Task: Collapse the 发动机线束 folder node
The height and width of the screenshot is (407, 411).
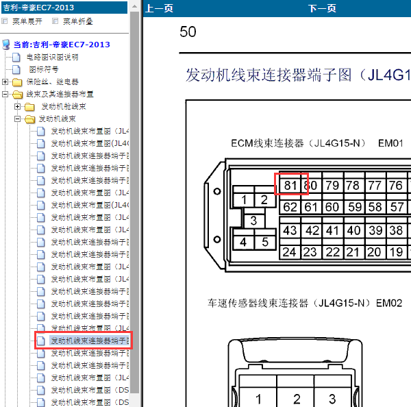Action: click(x=17, y=119)
